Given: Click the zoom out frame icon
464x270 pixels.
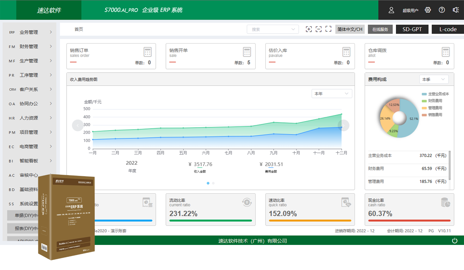Looking at the screenshot, I should [319, 29].
